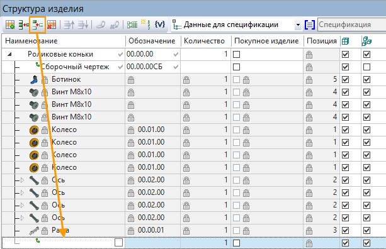
Task: Click the gray checkmark after Роликовые коньки name
Action: [120, 54]
